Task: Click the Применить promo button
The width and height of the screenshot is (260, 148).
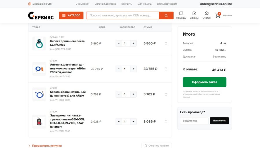Action: (219, 121)
